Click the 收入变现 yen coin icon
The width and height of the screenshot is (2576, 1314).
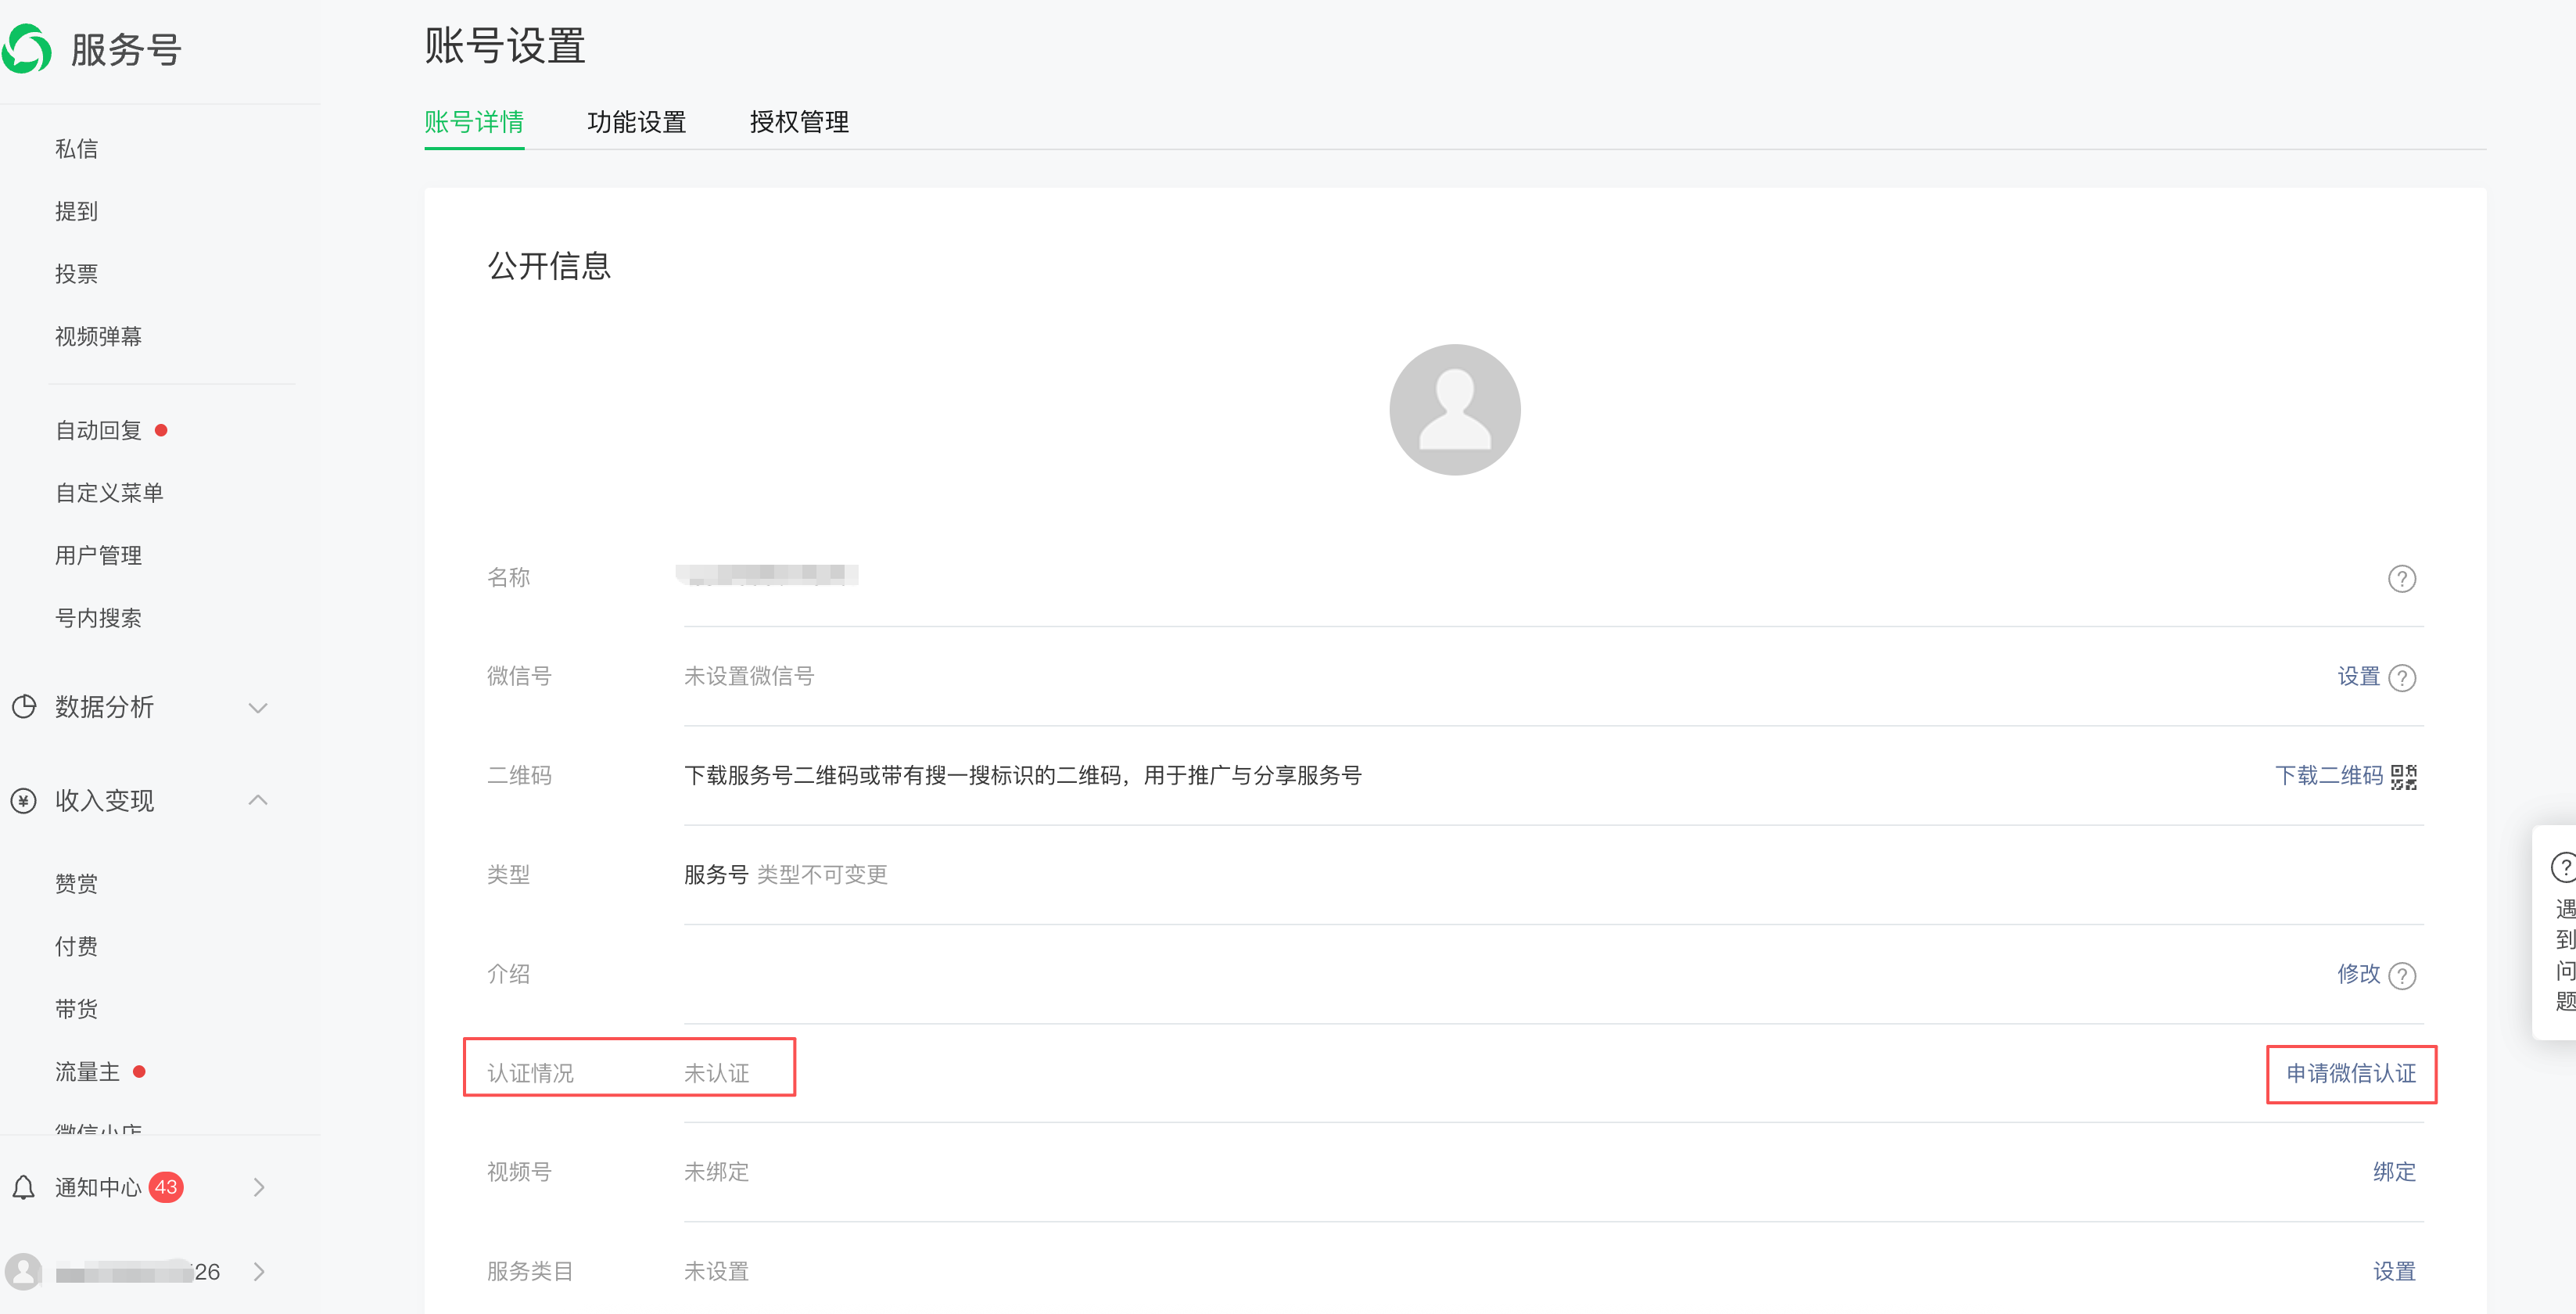point(24,801)
